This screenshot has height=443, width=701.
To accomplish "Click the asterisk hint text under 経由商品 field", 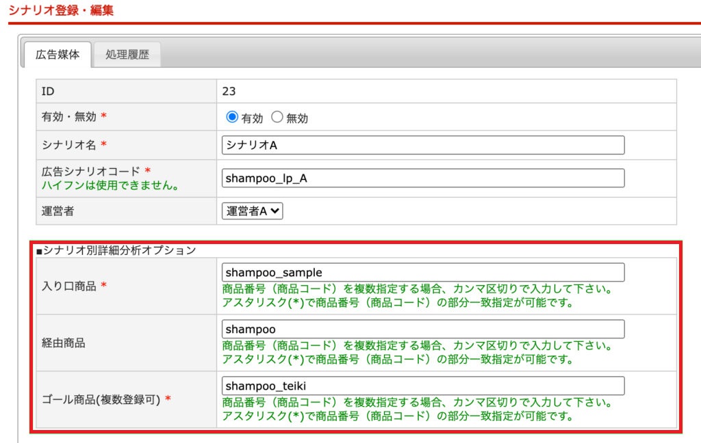I will point(397,359).
